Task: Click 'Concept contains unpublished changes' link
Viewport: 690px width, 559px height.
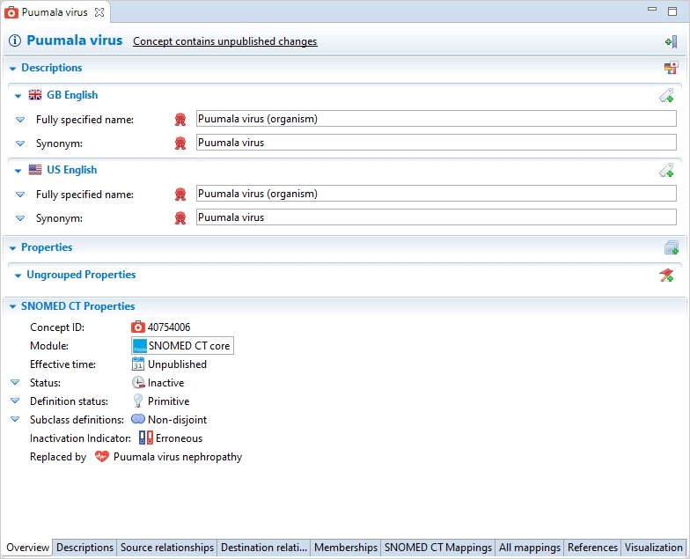Action: (224, 41)
